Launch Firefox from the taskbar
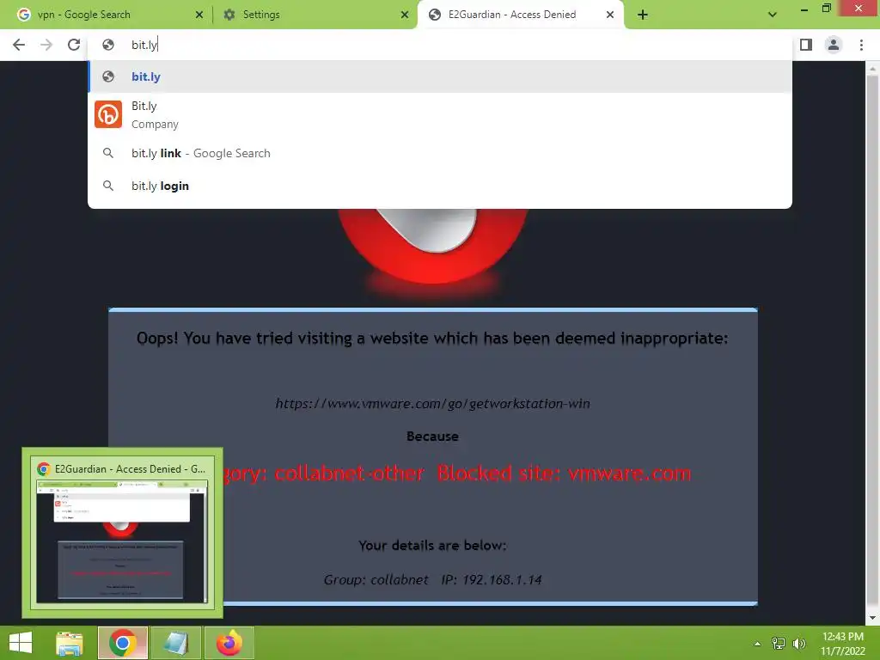Viewport: 880px width, 660px height. tap(229, 643)
